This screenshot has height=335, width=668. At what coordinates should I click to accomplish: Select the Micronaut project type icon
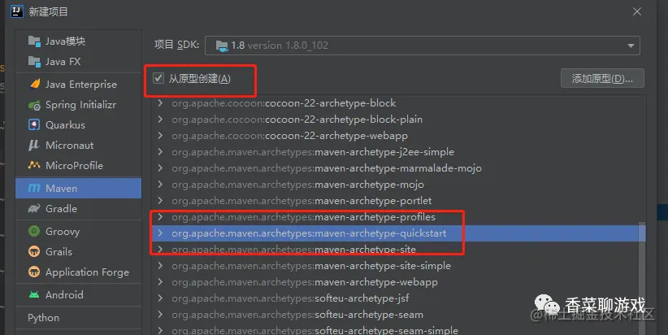coord(34,146)
